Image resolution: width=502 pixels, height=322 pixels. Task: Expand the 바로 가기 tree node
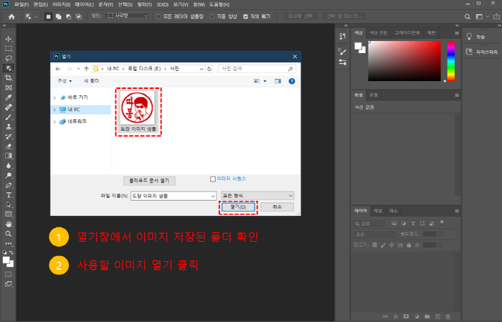(55, 98)
